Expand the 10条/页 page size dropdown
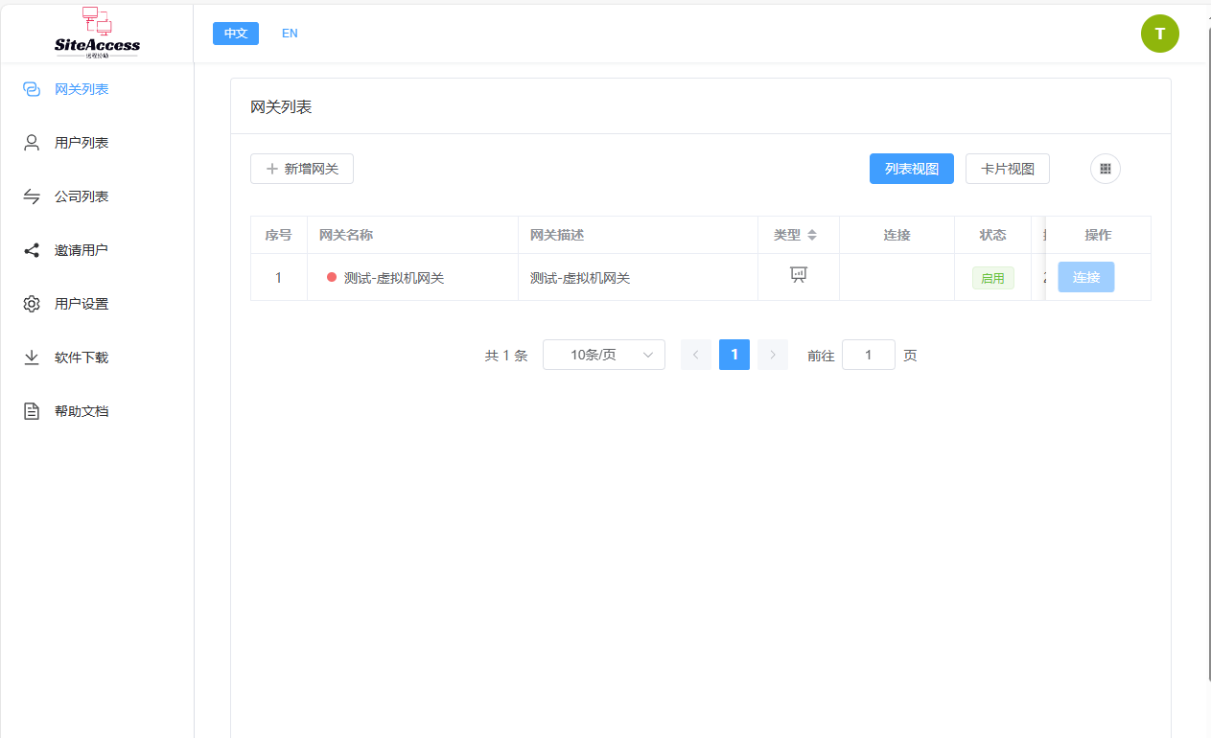This screenshot has width=1211, height=738. [x=604, y=355]
